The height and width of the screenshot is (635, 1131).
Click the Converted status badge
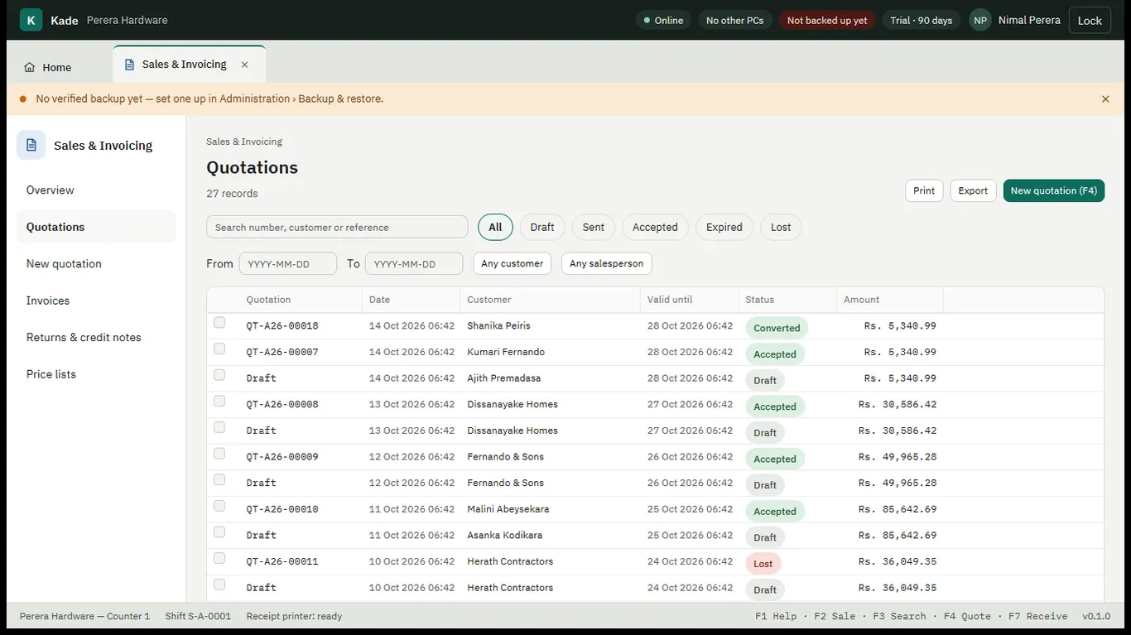[x=777, y=328]
